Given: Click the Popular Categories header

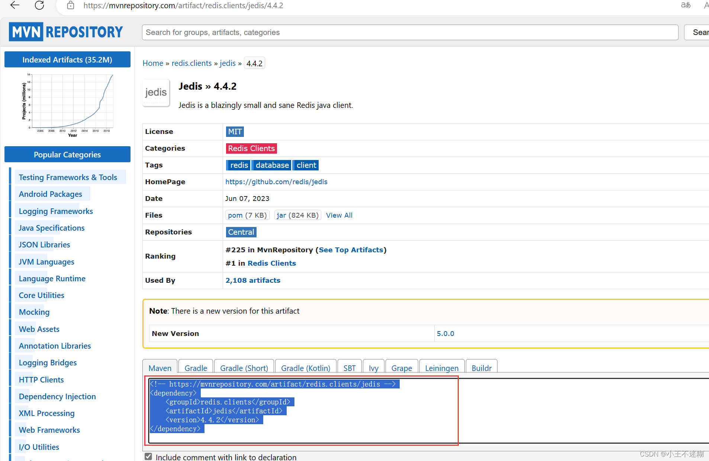Looking at the screenshot, I should coord(67,154).
